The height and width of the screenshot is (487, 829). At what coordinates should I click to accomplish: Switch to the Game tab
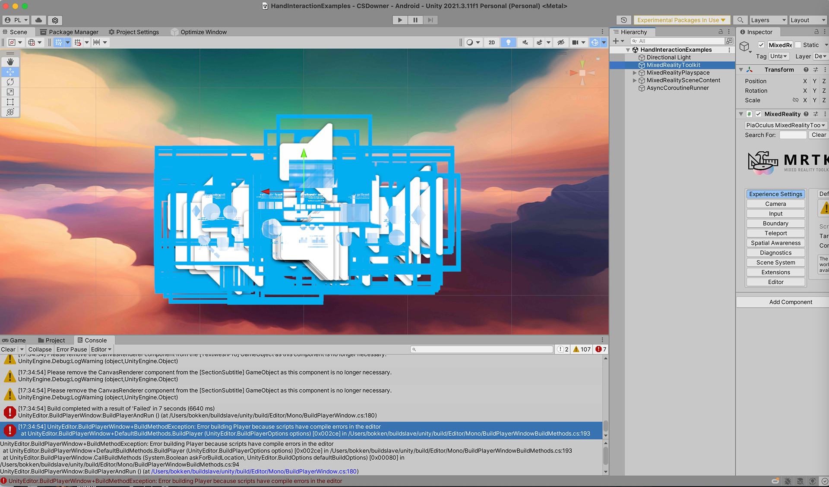14,340
